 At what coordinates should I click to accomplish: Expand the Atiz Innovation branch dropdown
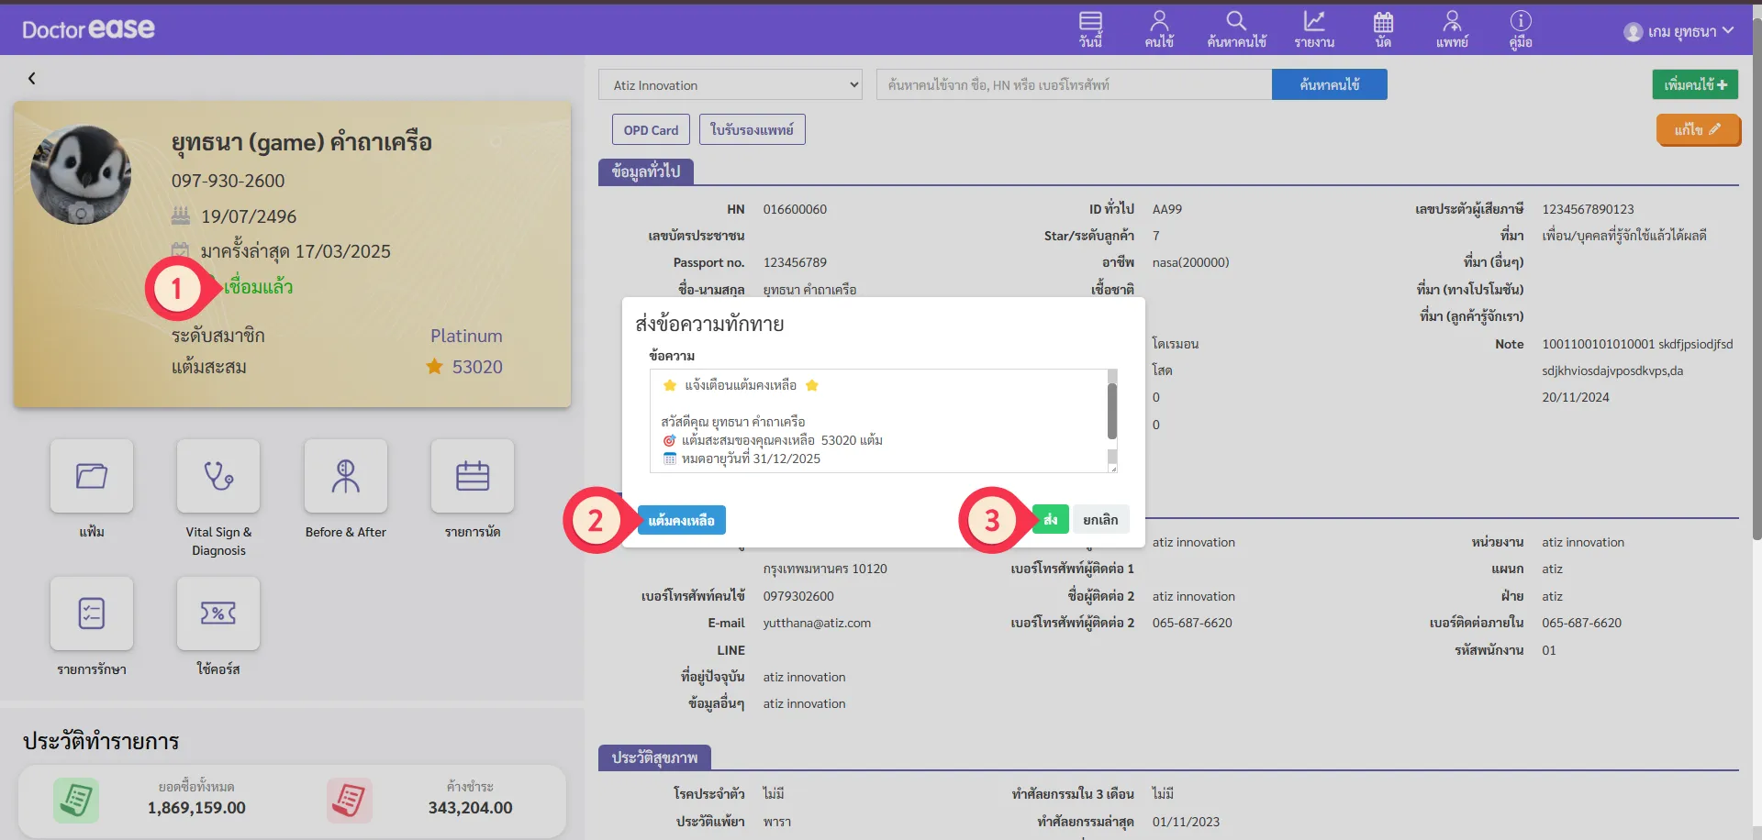pyautogui.click(x=730, y=85)
